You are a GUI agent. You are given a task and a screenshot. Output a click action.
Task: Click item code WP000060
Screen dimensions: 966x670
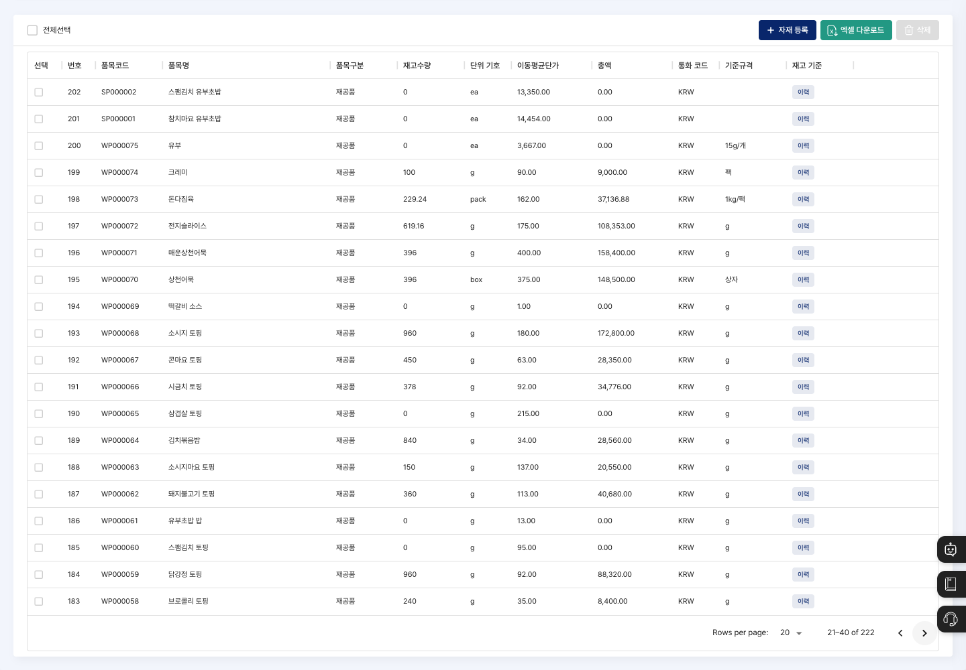tap(120, 548)
